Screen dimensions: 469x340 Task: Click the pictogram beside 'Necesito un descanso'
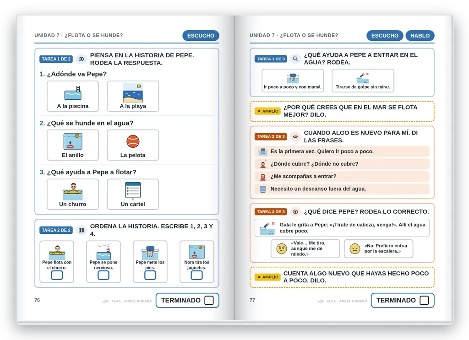[x=262, y=189]
